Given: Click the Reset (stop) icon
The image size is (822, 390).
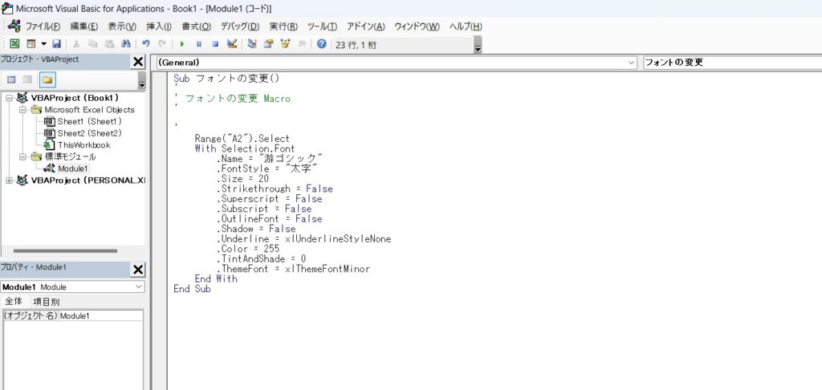Looking at the screenshot, I should [x=215, y=44].
